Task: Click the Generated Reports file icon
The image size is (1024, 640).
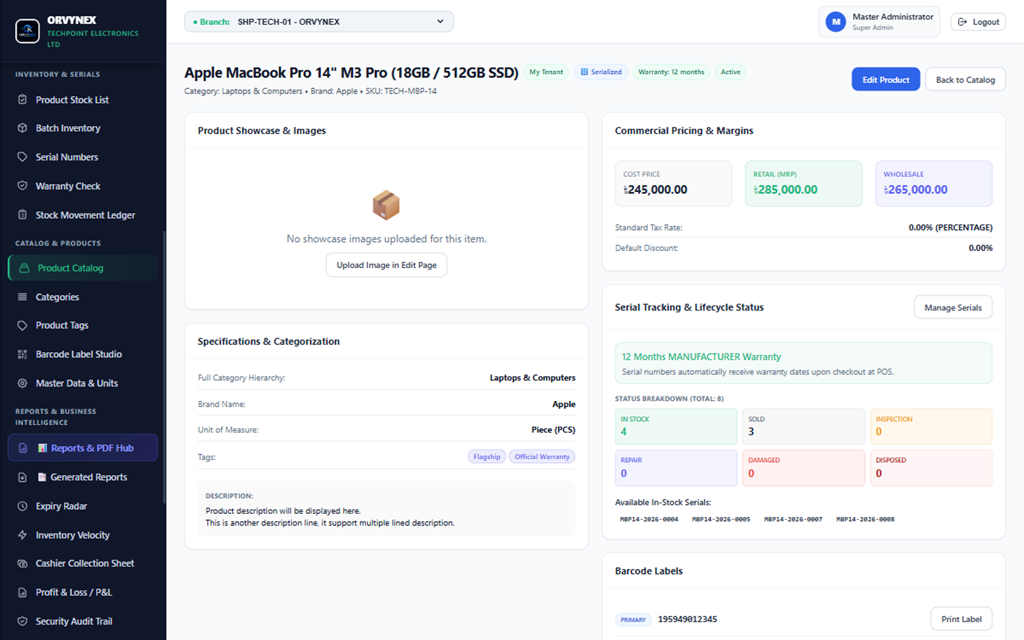Action: [22, 477]
